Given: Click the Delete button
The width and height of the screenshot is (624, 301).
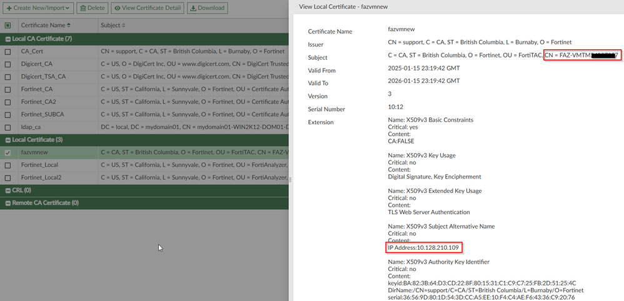Looking at the screenshot, I should (x=93, y=7).
